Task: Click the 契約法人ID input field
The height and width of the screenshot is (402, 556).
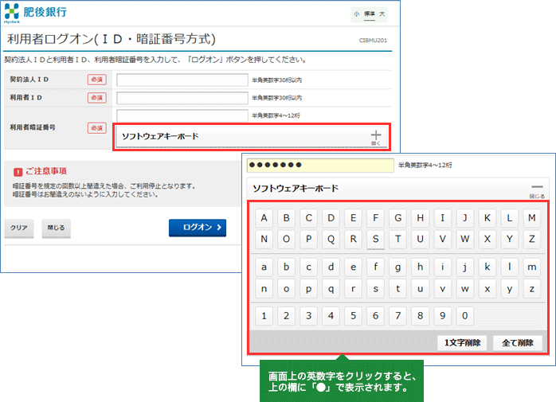Action: coord(182,80)
